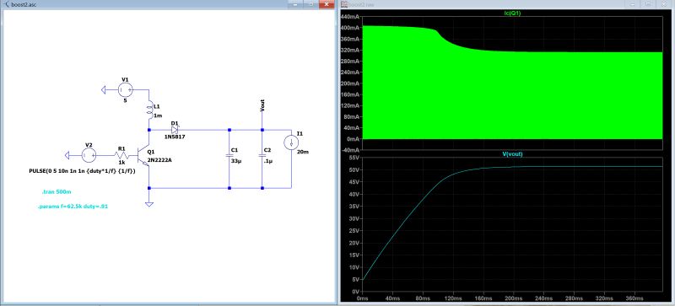Click the C1 capacitor symbol
675x306 pixels.
pos(229,155)
